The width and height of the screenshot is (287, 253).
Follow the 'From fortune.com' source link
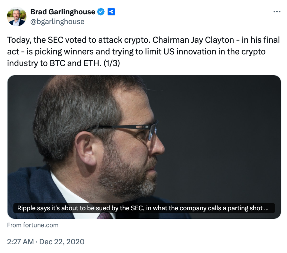click(x=33, y=225)
